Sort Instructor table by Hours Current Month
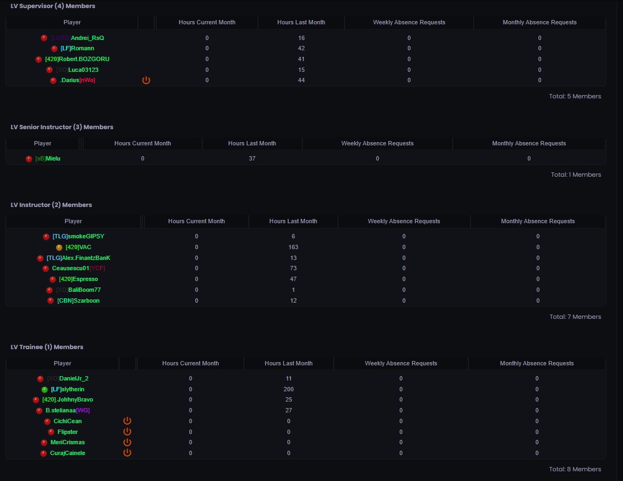Screen dimensions: 623x481 [196, 221]
